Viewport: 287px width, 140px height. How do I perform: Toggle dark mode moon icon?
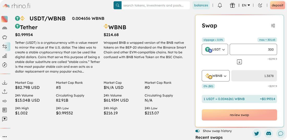pos(260,5)
